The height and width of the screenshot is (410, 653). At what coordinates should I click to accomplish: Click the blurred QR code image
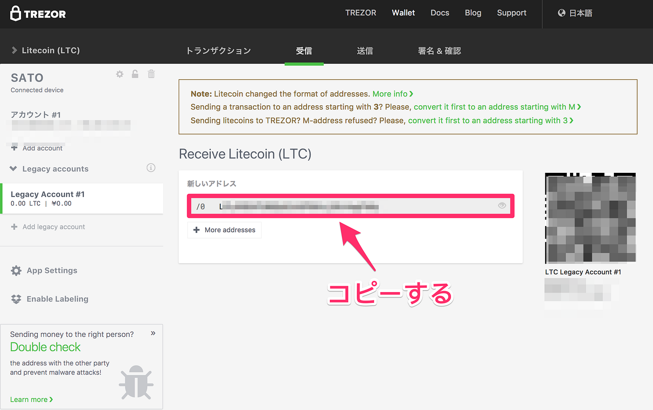(590, 219)
